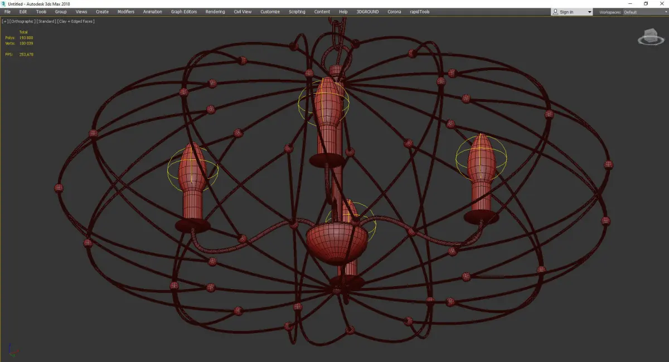Open the Orthographic viewport view label menu
Screen dimensions: 669x362
coord(22,21)
